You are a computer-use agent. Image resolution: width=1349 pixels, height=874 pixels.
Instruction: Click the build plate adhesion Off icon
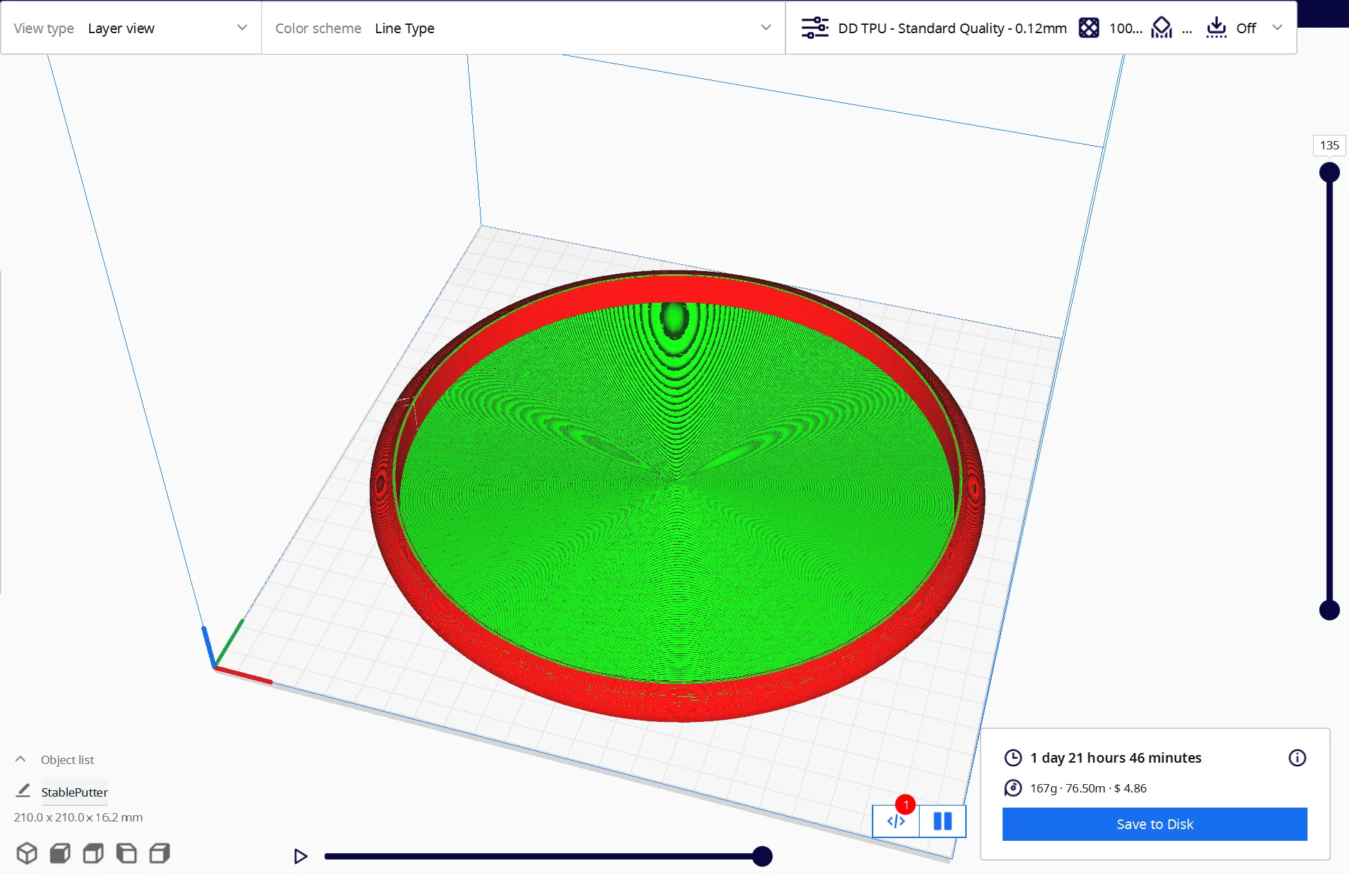(x=1216, y=28)
